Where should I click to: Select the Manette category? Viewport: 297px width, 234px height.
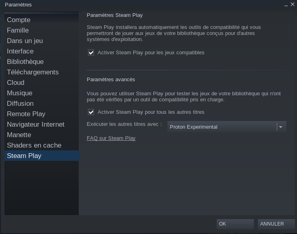[x=19, y=135]
